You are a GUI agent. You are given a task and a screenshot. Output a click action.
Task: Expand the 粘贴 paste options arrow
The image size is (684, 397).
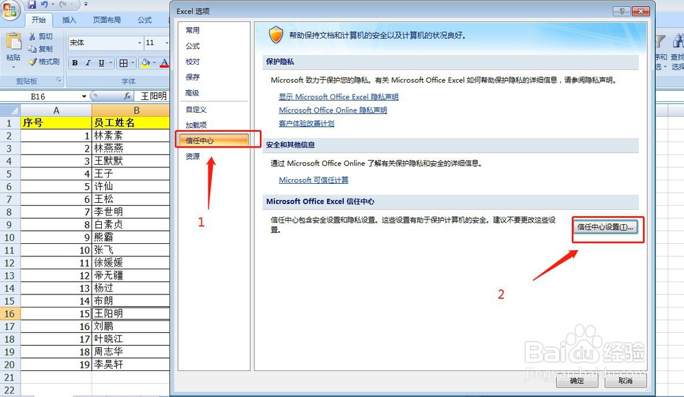[13, 67]
